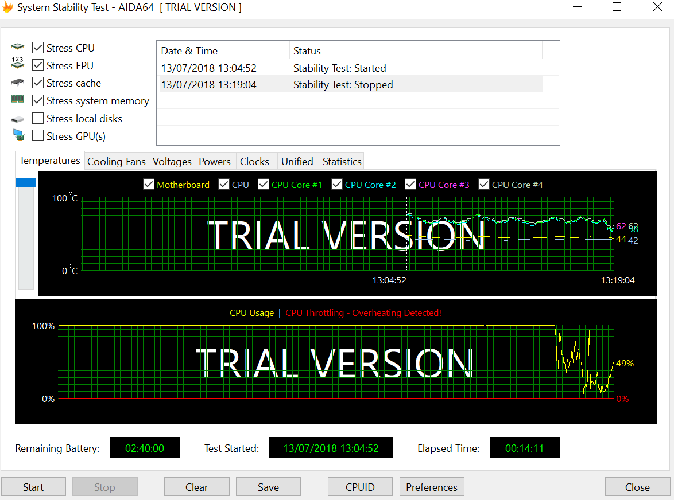Click the green RAM module icon
Screen dimensions: 674x500
pos(18,99)
